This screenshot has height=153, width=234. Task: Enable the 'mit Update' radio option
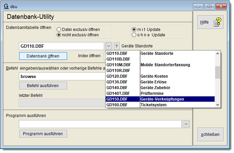[x=134, y=29]
